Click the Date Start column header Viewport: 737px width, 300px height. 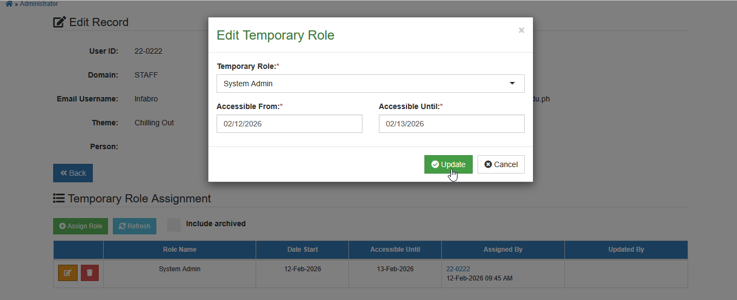point(302,250)
